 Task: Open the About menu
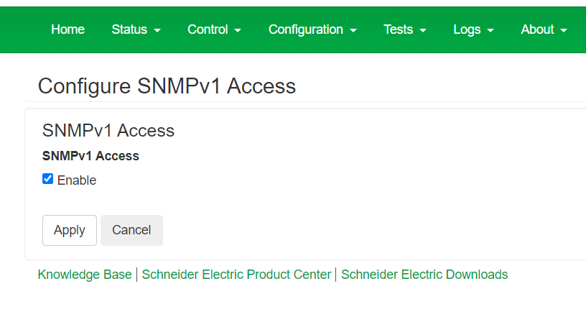(x=544, y=29)
